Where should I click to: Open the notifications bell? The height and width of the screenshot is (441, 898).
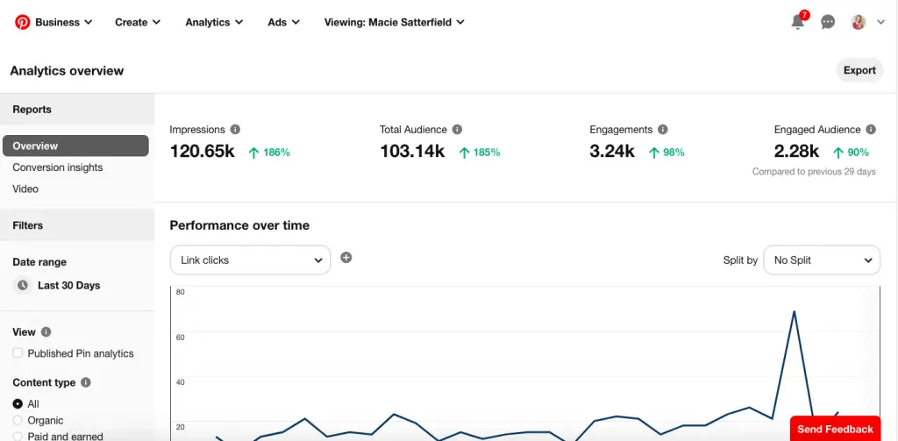pyautogui.click(x=798, y=22)
